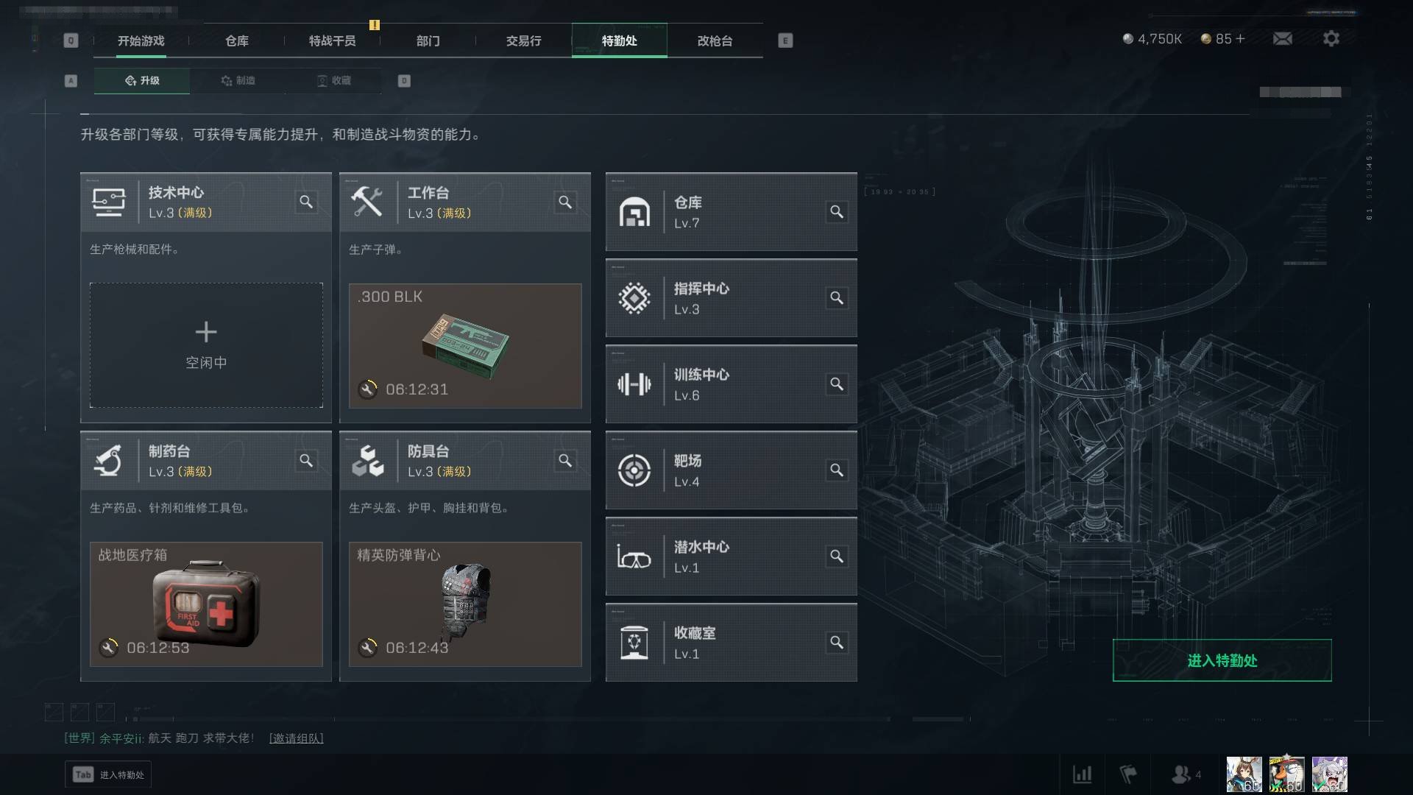The height and width of the screenshot is (795, 1413).
Task: Click magnifier icon for 潜水中心
Action: pos(837,556)
